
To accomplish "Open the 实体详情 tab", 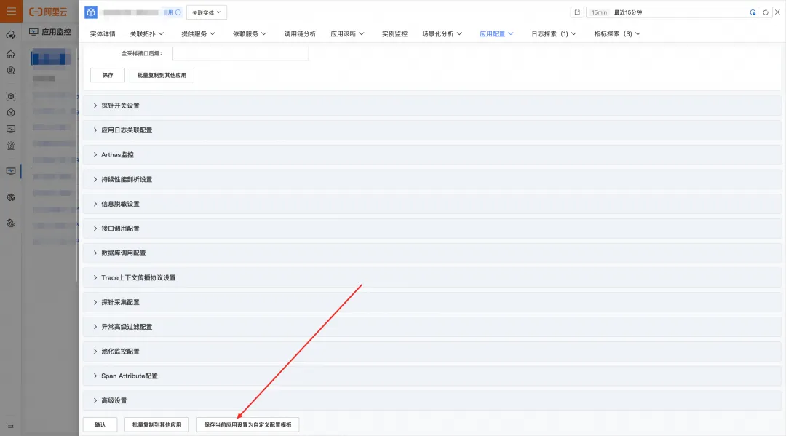I will pyautogui.click(x=103, y=34).
